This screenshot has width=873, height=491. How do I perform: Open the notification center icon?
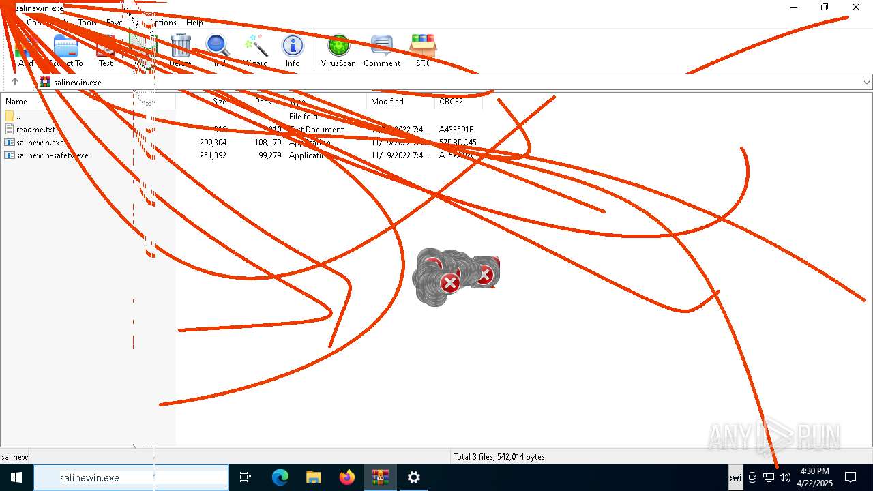(850, 477)
